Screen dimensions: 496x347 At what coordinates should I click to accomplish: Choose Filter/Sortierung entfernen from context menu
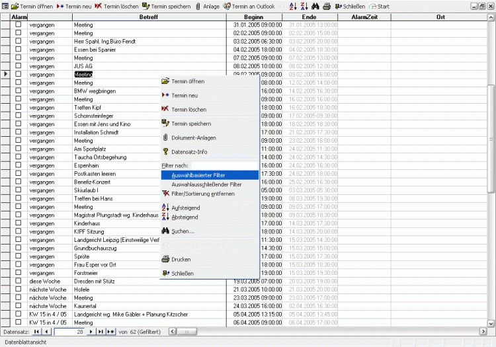(202, 193)
